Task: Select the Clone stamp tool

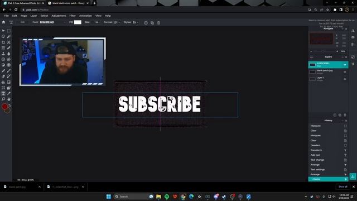Action: pyautogui.click(x=3, y=54)
